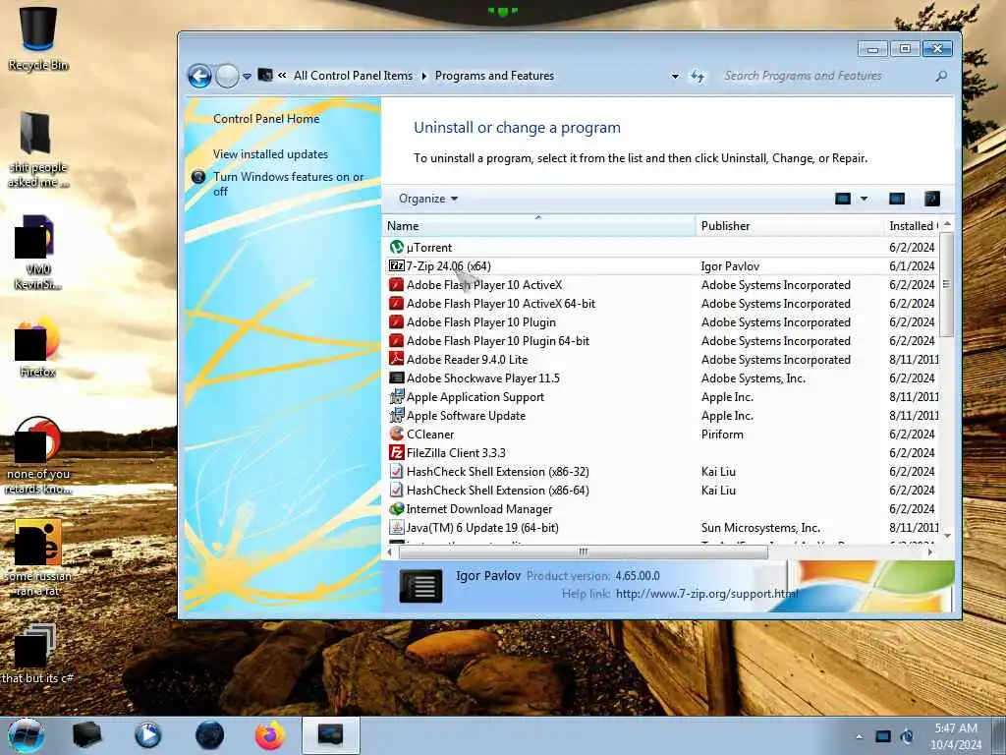This screenshot has height=755, width=1006.
Task: Click the help icon in toolbar
Action: tap(931, 199)
